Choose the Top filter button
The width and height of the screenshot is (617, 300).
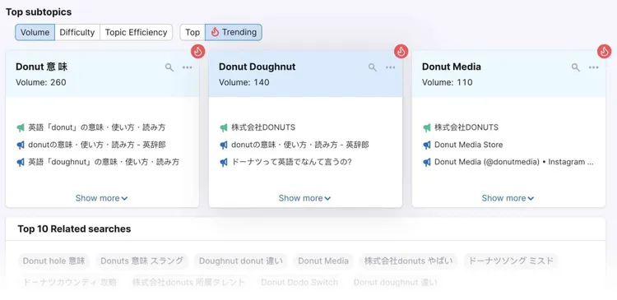point(193,32)
